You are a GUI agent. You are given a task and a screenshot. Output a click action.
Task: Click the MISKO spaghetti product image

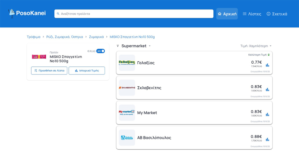[39, 57]
